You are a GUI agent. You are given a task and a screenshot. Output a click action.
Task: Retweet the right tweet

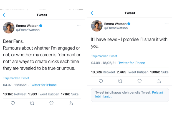(x=120, y=81)
